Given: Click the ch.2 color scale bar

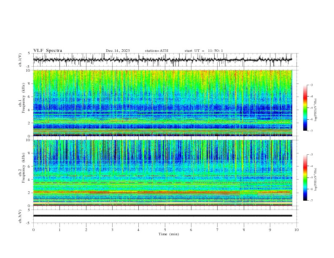Looking at the screenshot, I should [305, 177].
